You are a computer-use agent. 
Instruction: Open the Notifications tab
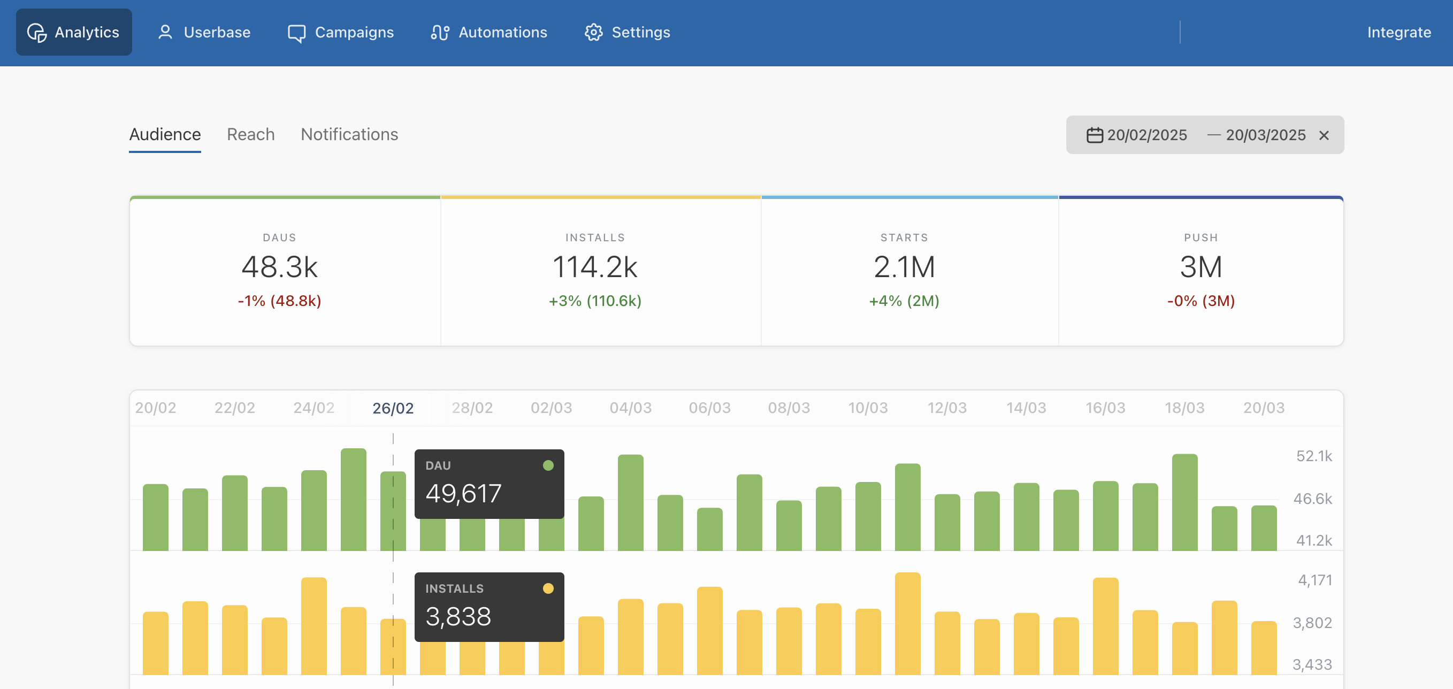pyautogui.click(x=349, y=134)
